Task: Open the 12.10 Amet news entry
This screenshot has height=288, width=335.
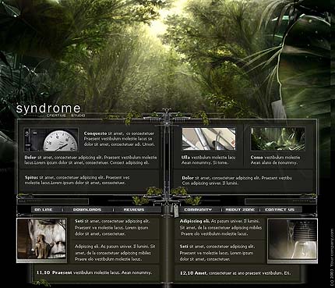Action: 235,273
